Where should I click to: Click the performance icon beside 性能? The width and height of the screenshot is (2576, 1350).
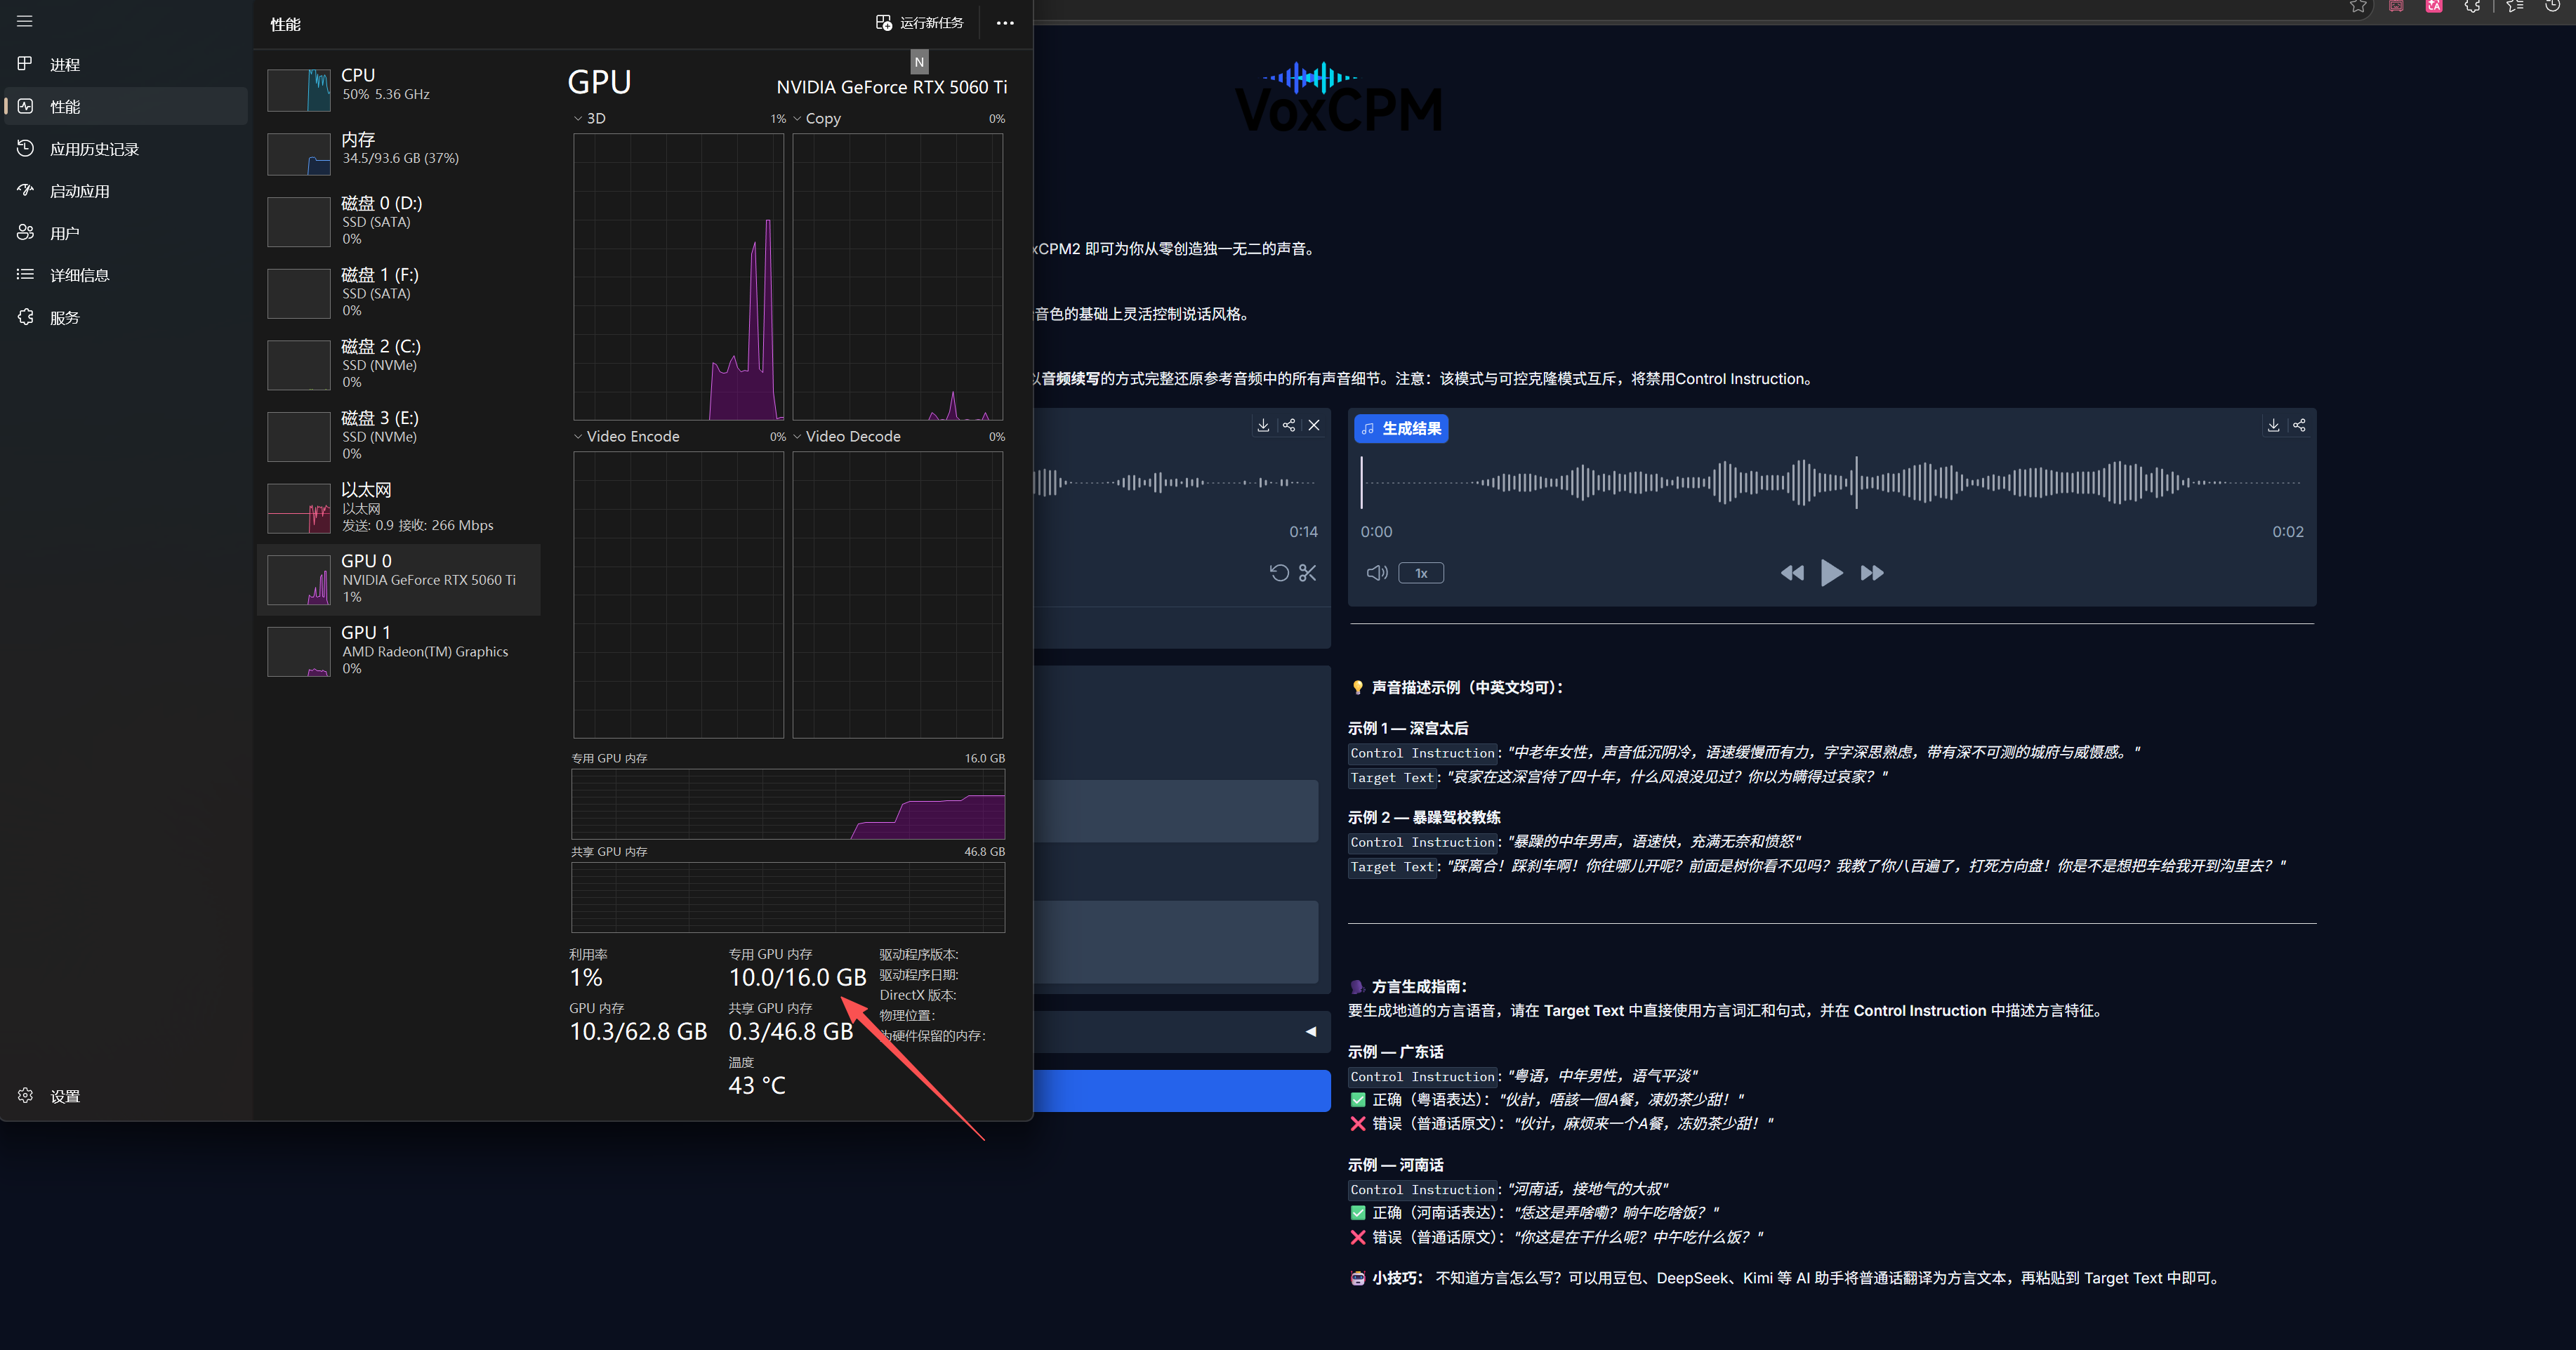[x=25, y=106]
